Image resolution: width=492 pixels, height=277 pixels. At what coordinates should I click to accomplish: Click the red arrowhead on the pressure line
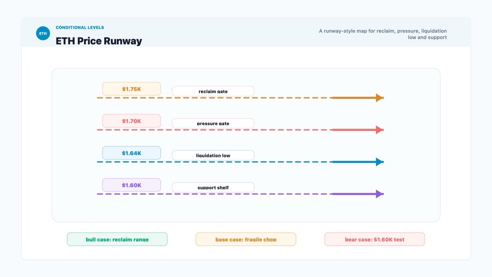tap(380, 130)
